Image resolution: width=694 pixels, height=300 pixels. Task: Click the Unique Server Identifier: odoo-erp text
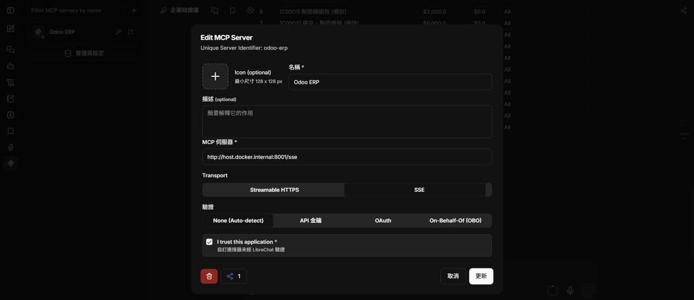point(244,48)
